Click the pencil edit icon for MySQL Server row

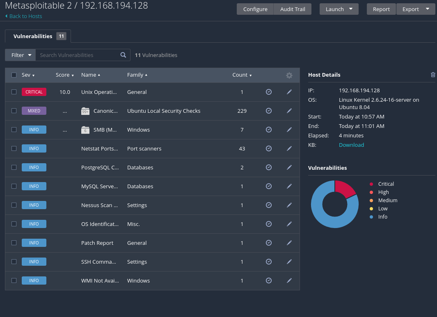coord(289,186)
